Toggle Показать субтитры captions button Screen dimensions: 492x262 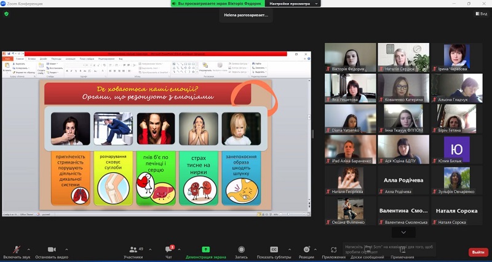point(274,249)
